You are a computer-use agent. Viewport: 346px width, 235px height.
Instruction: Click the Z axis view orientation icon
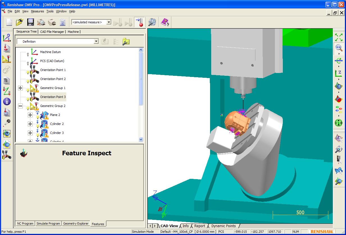pos(339,73)
